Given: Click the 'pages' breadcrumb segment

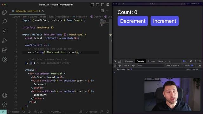Looking at the screenshot, I should pyautogui.click(x=33, y=17).
